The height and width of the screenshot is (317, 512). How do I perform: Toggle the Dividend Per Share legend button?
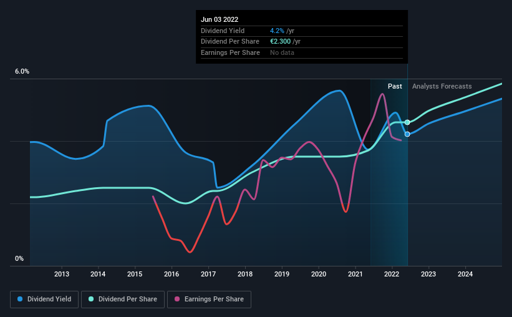pyautogui.click(x=123, y=300)
